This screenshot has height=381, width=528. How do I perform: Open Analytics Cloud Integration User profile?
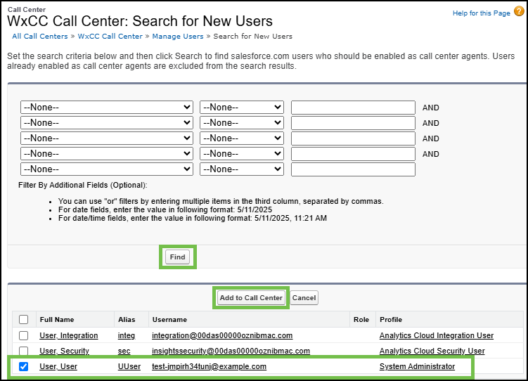click(x=437, y=335)
